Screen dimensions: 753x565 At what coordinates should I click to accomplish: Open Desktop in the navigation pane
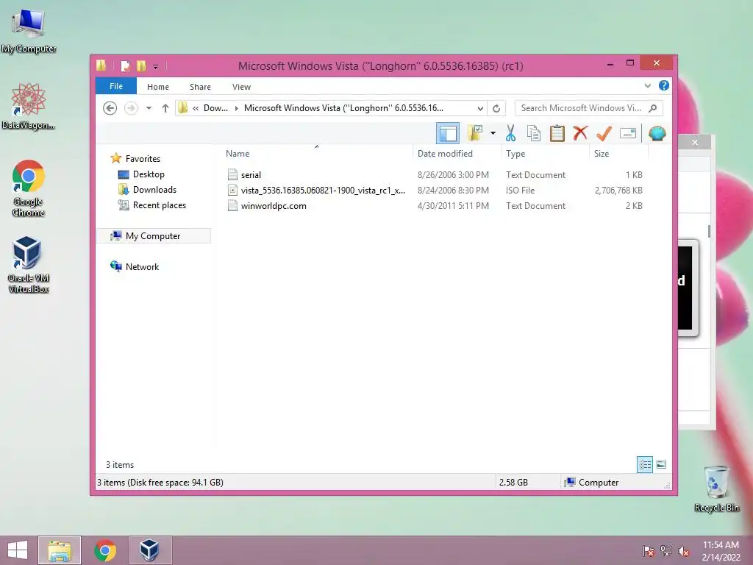click(149, 174)
